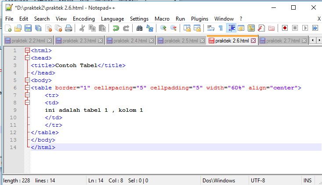
Task: Close the current document toolbar icon
Action: pyautogui.click(x=48, y=28)
